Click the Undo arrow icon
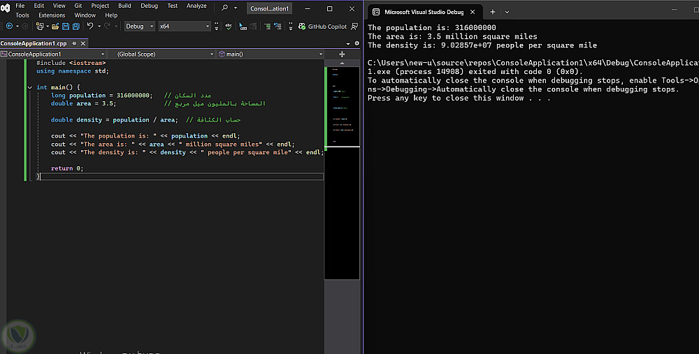 [90, 27]
